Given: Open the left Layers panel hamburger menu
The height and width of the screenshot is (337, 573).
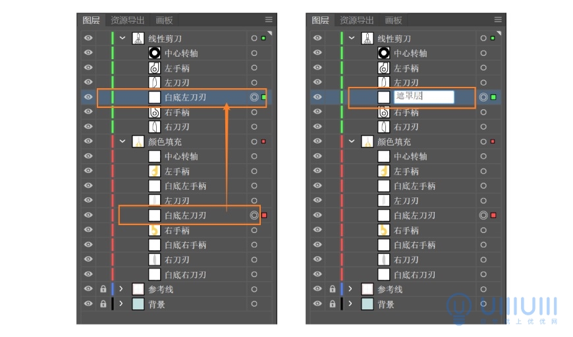Looking at the screenshot, I should [x=269, y=20].
